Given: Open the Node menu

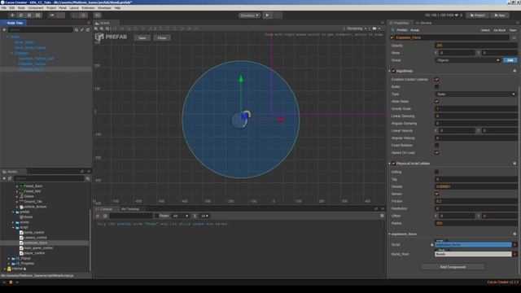Looking at the screenshot, I should [x=21, y=7].
